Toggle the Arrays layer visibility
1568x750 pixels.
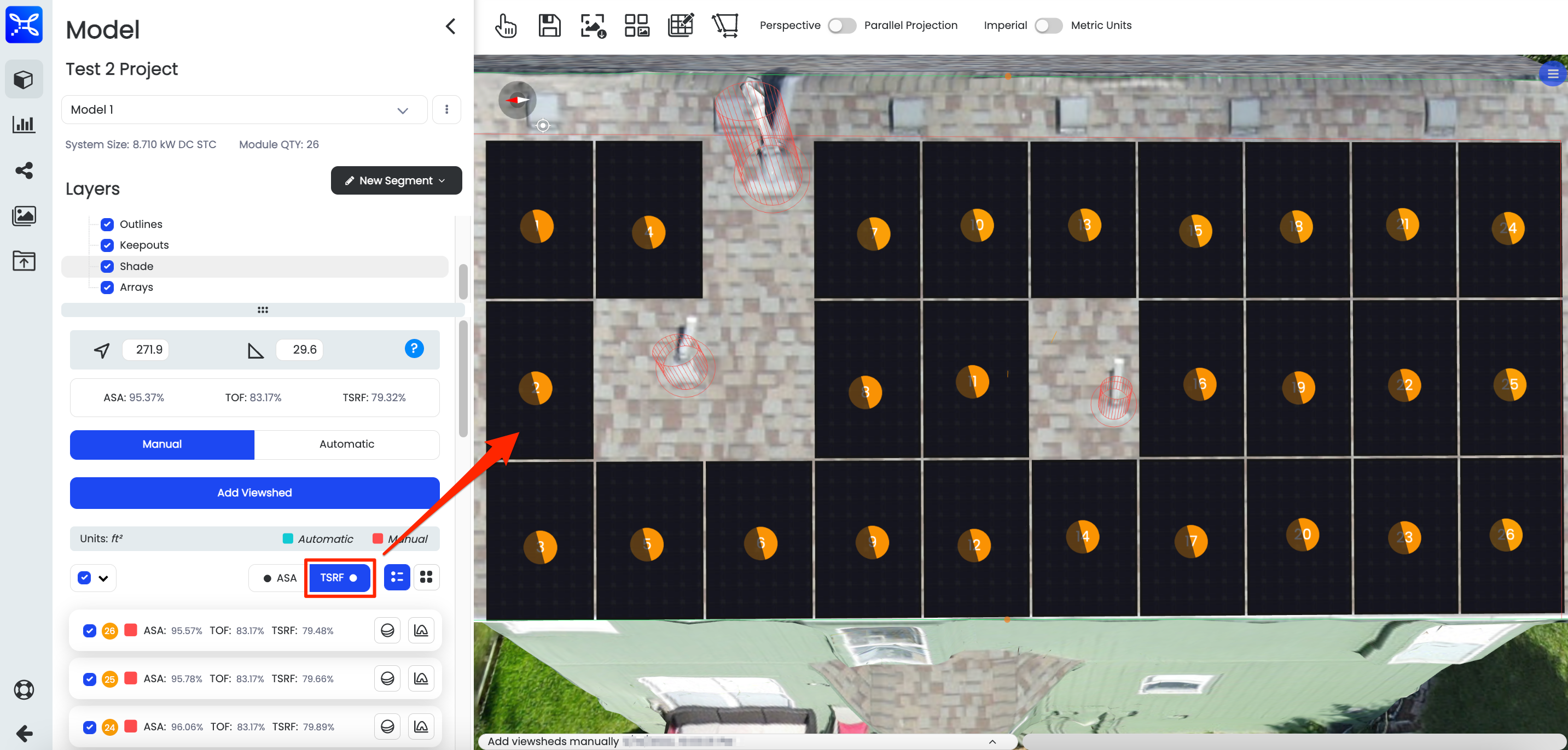click(108, 288)
